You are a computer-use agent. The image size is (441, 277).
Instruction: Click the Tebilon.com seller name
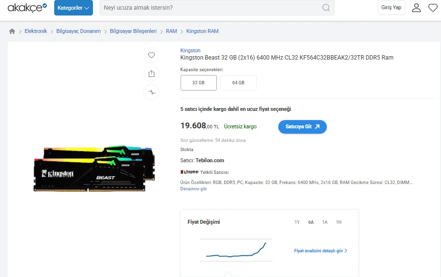[210, 161]
